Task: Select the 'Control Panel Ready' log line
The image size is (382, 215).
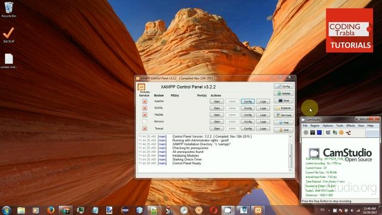Action: point(187,163)
